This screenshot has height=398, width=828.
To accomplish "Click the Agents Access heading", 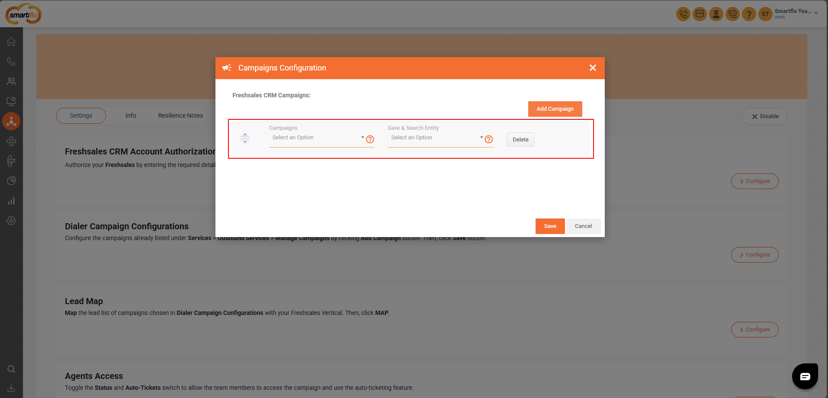I will pyautogui.click(x=94, y=376).
